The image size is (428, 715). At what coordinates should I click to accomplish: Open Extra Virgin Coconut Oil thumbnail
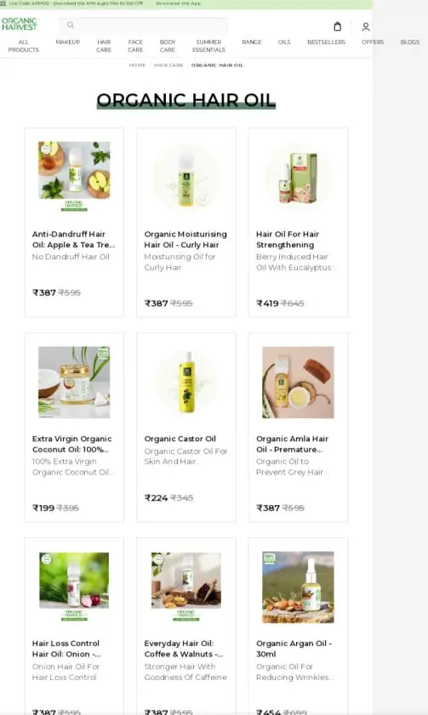coord(74,382)
